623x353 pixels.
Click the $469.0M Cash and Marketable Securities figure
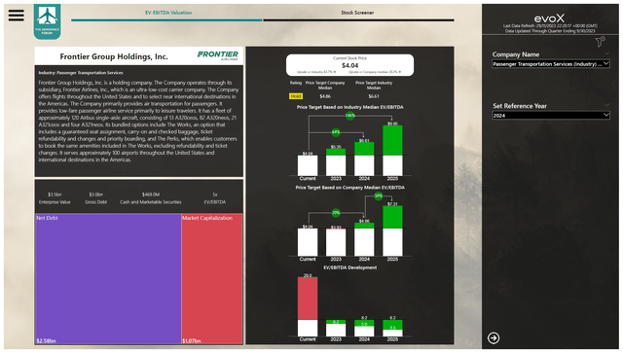click(151, 194)
